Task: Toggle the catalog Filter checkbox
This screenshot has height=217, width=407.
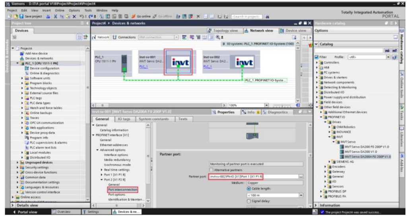Action: coord(316,57)
